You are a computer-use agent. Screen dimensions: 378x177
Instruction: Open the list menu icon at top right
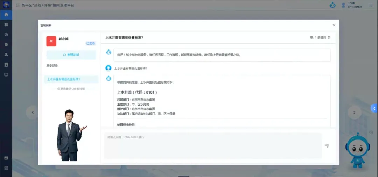click(x=371, y=5)
